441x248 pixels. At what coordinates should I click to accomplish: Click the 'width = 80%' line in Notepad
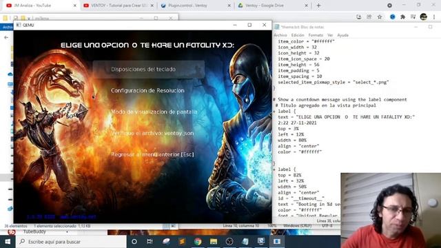coord(292,140)
